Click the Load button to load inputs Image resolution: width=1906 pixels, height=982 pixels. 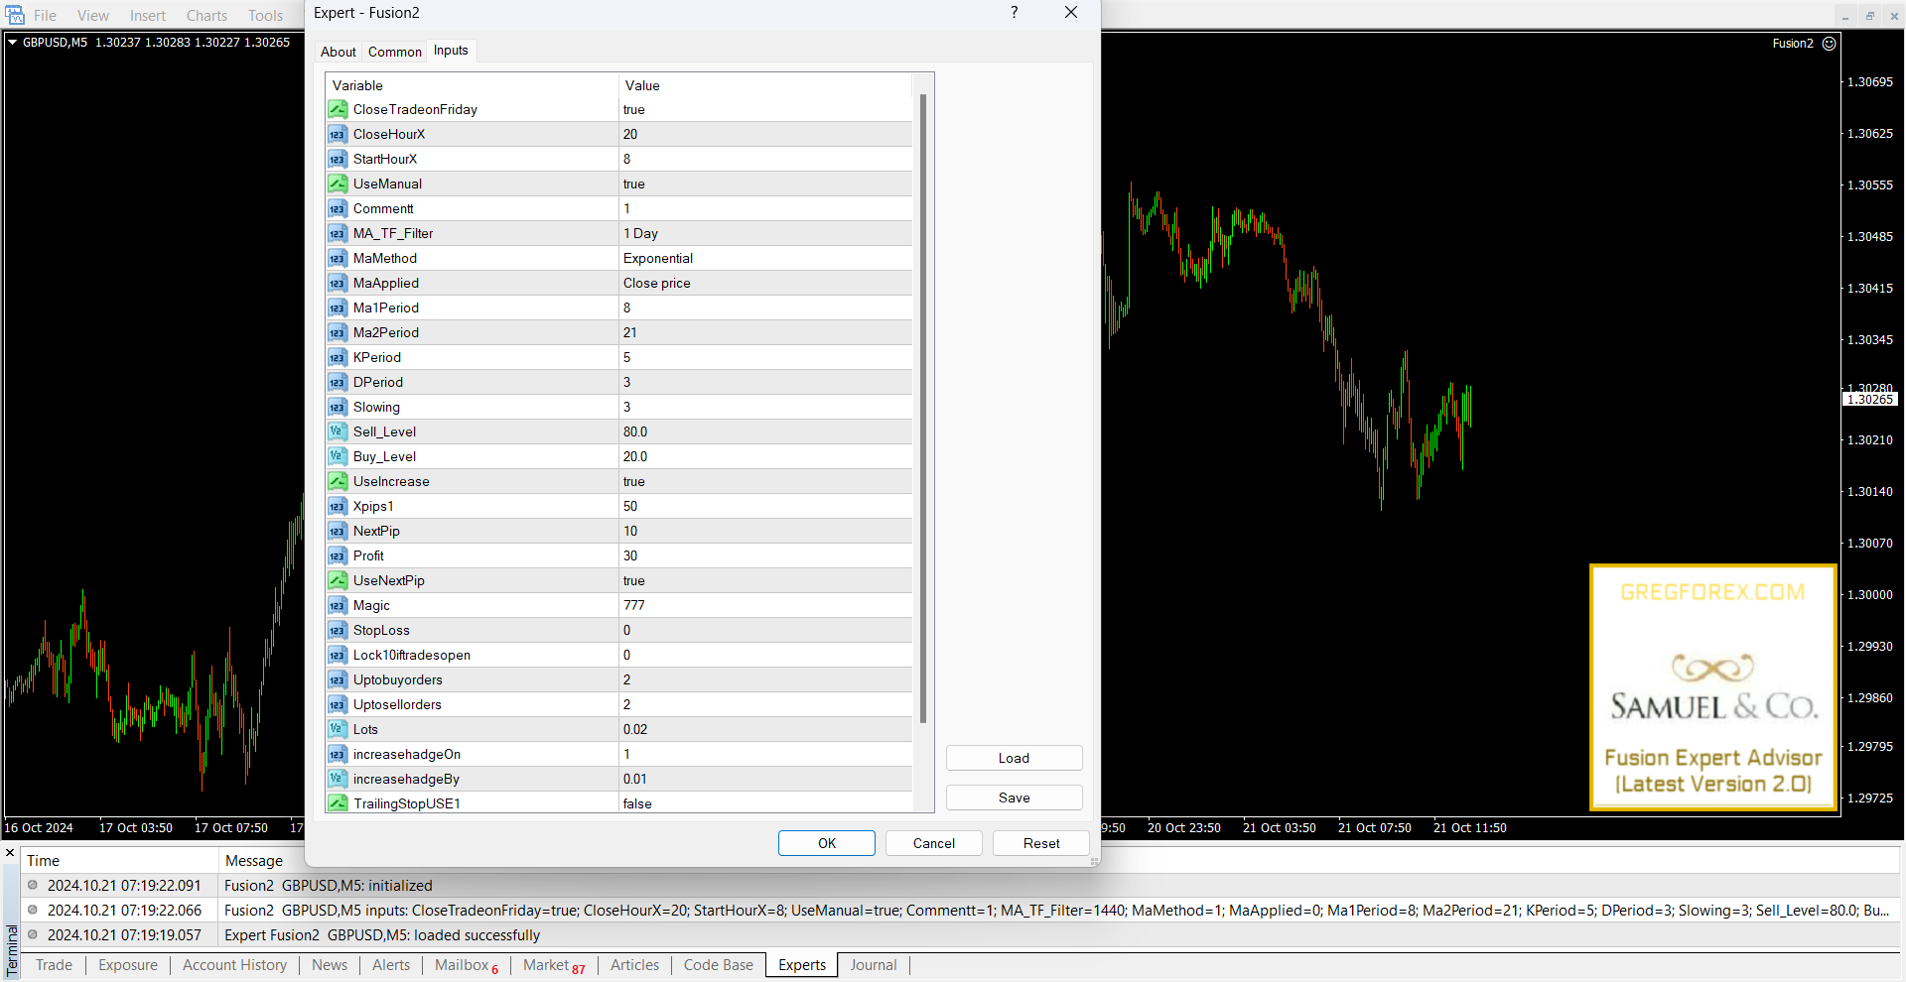click(1014, 758)
